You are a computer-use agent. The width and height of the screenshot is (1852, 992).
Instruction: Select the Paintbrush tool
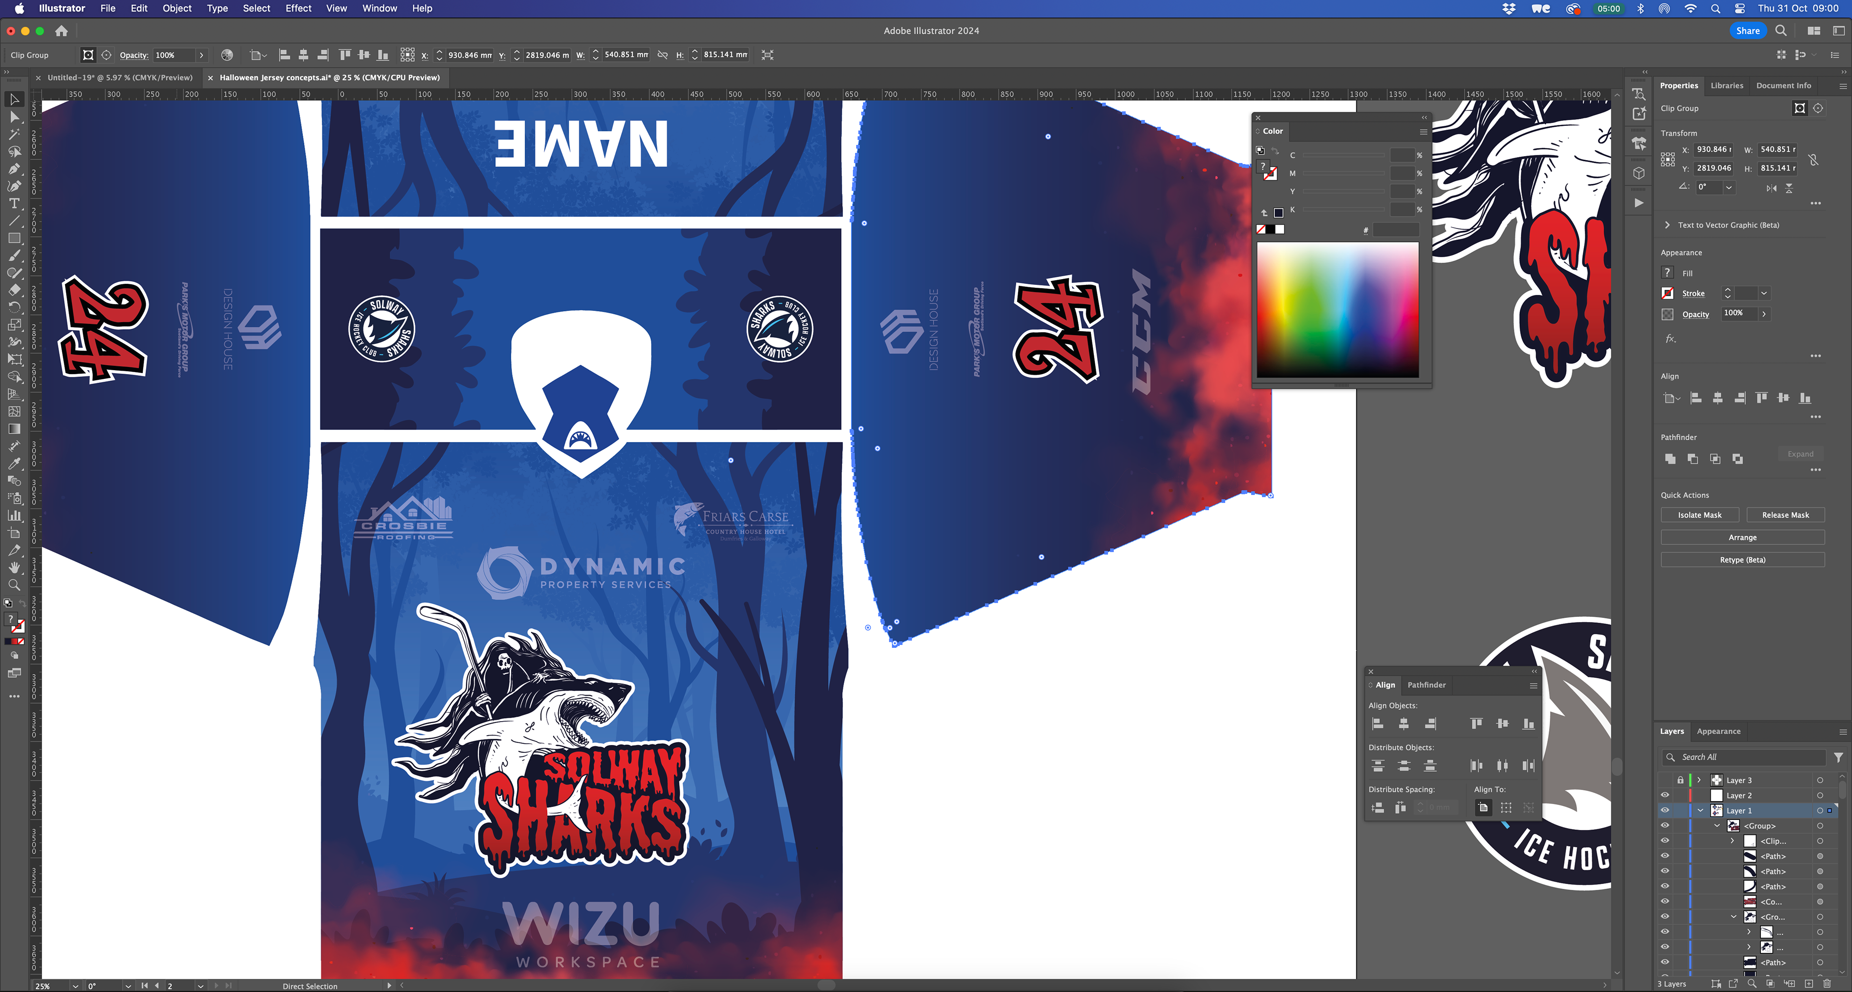(x=14, y=256)
